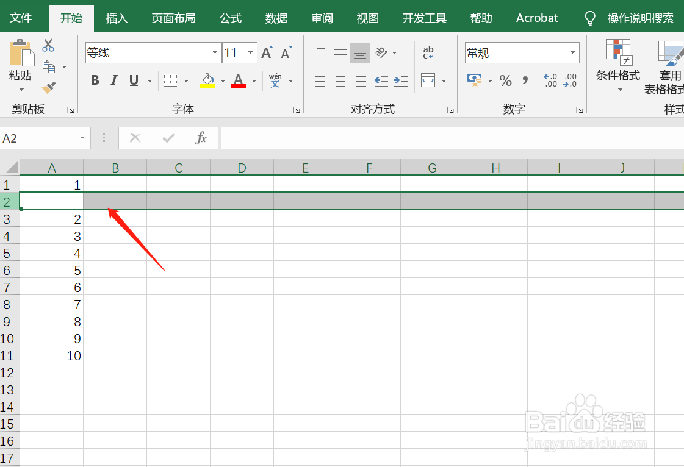Activate the Format Painter brush
This screenshot has height=467, width=684.
[x=48, y=88]
